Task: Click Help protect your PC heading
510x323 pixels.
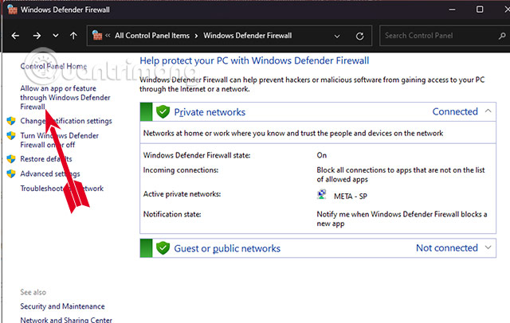Action: point(254,60)
